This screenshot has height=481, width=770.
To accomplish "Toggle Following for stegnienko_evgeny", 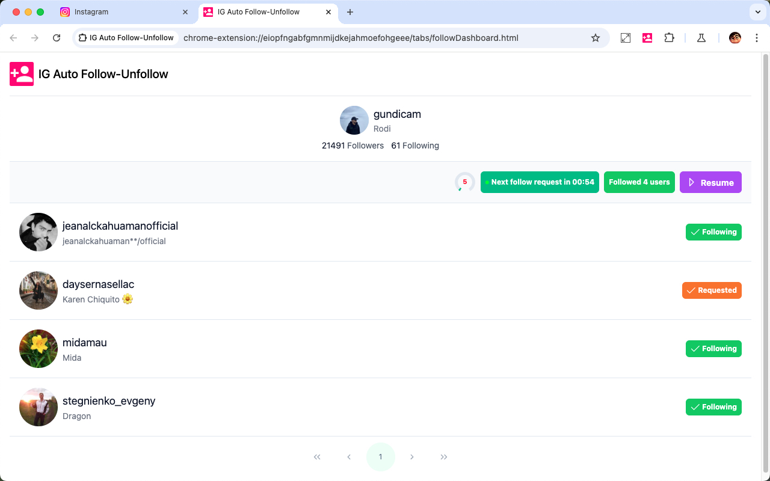I will 713,407.
